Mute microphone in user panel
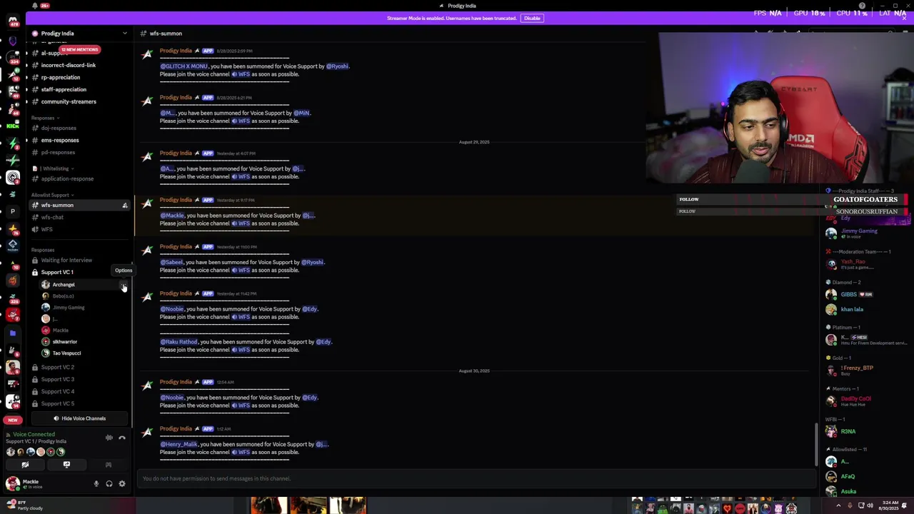Image resolution: width=914 pixels, height=514 pixels. pos(96,484)
